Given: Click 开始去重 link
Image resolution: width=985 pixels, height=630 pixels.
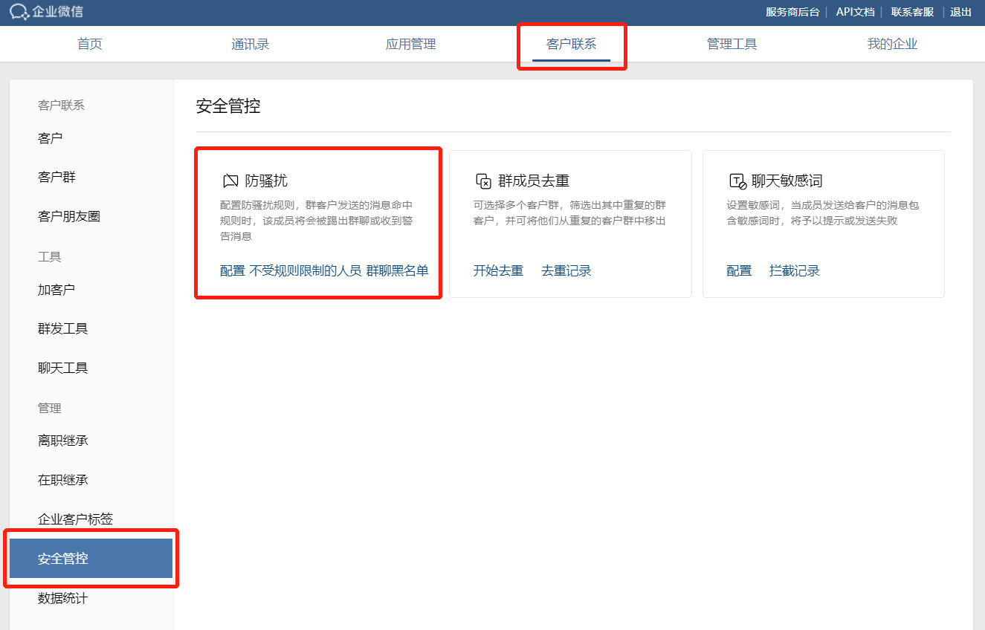Looking at the screenshot, I should pyautogui.click(x=498, y=271).
